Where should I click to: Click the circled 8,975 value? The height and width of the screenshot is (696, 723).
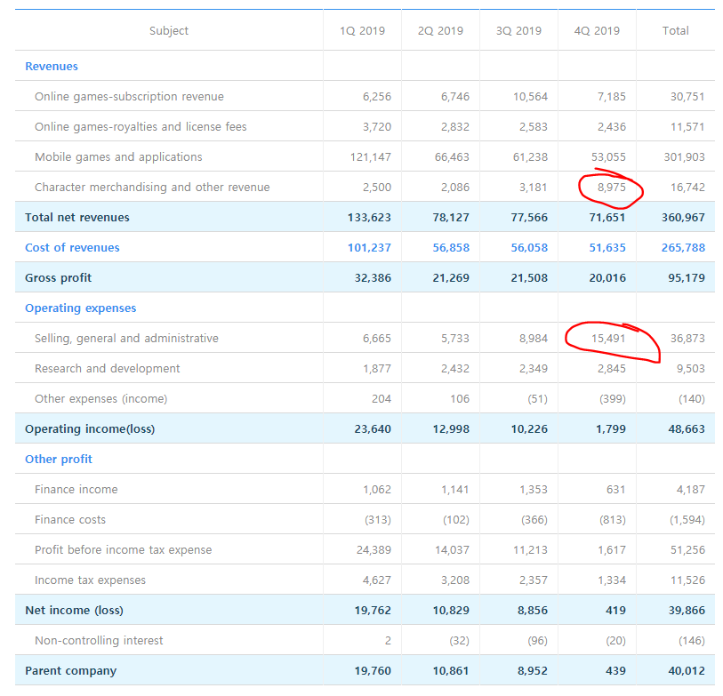click(612, 188)
